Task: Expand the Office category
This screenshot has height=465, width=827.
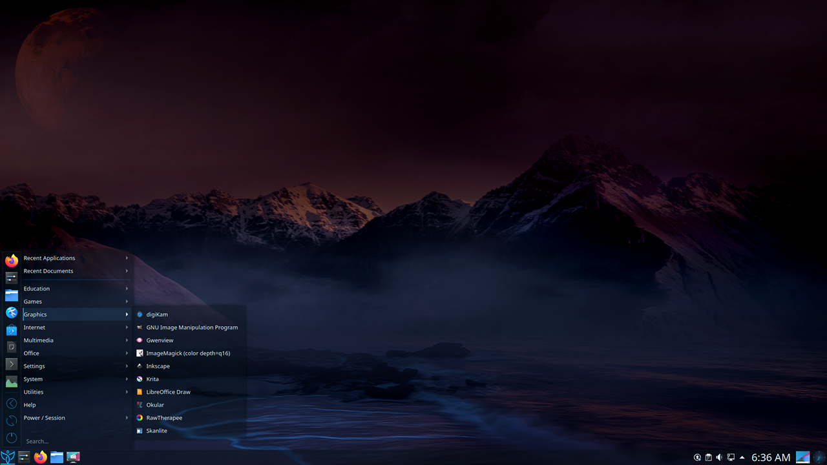Action: [x=76, y=353]
